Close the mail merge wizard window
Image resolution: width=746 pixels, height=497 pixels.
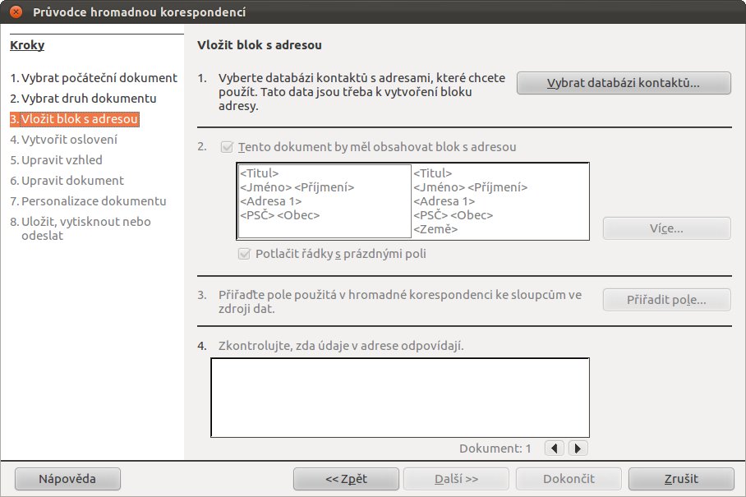coord(16,12)
